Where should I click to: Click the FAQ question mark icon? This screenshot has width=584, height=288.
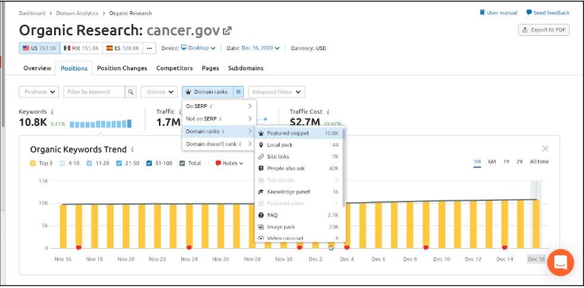click(261, 215)
